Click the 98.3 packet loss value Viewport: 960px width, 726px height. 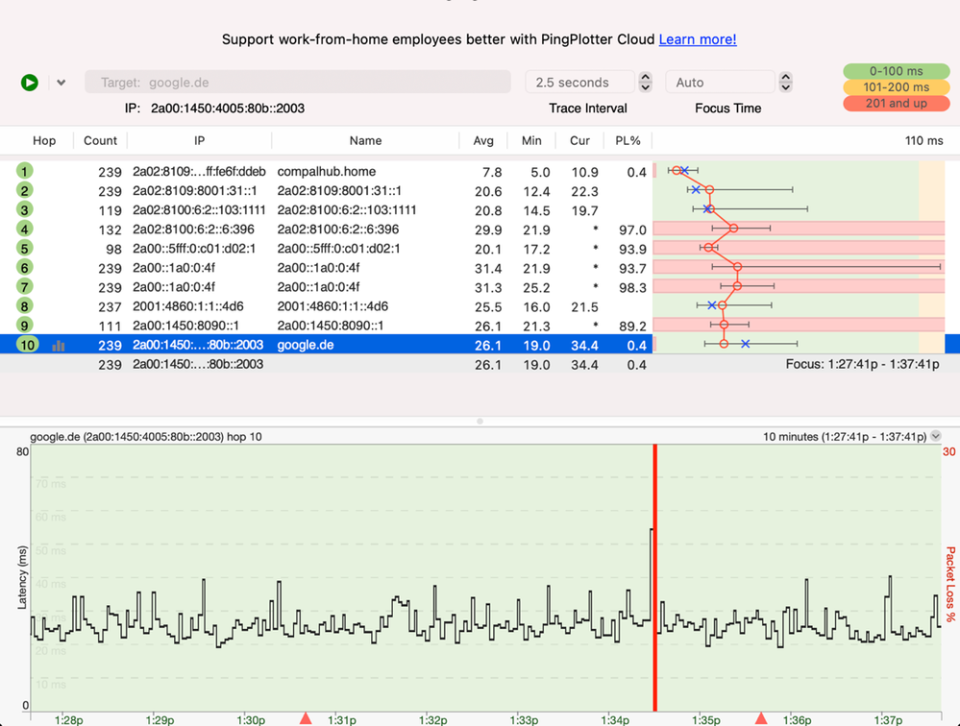click(x=632, y=287)
